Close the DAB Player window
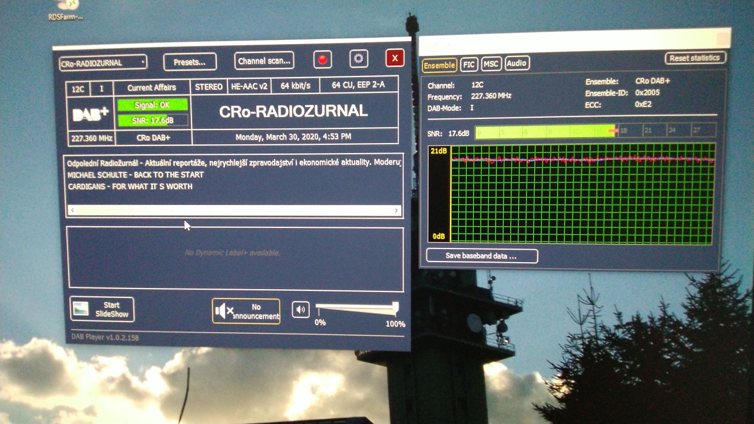 [395, 58]
